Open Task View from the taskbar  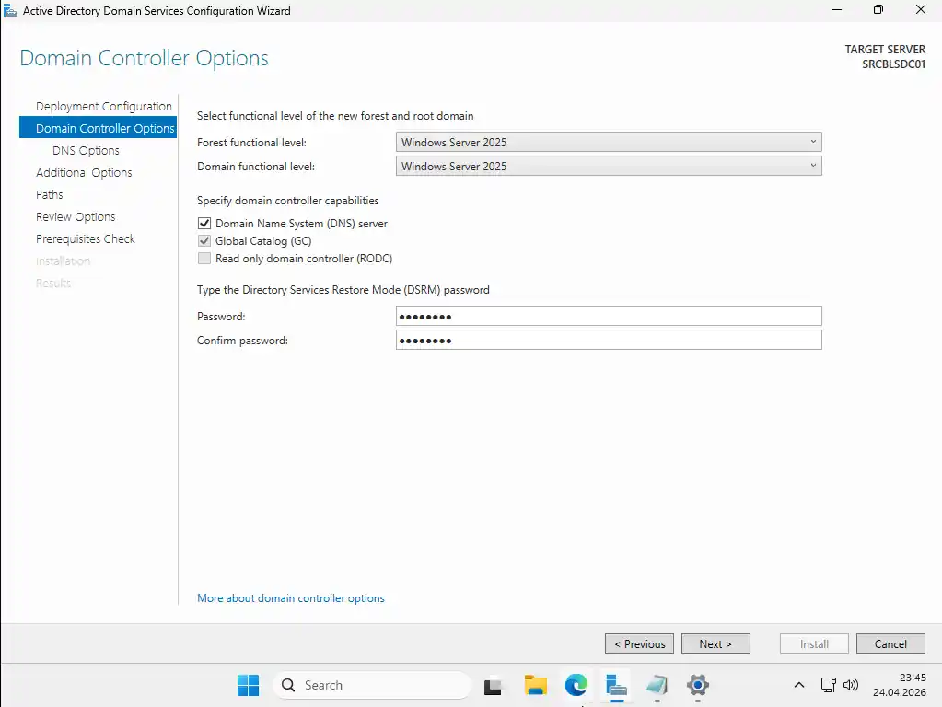493,686
